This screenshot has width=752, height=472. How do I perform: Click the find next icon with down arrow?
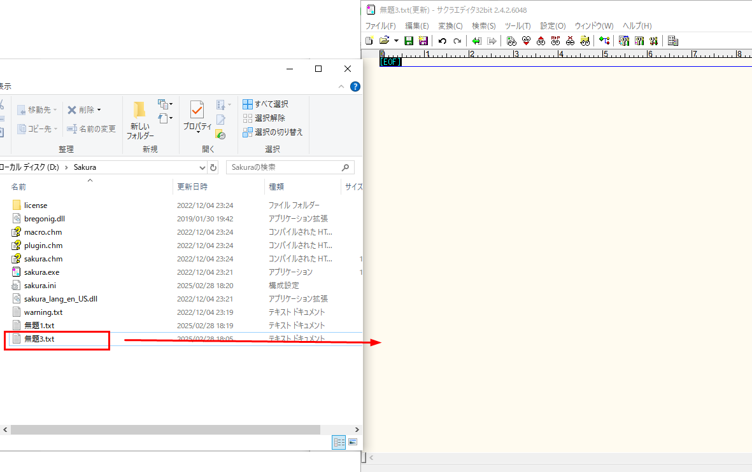pyautogui.click(x=526, y=41)
